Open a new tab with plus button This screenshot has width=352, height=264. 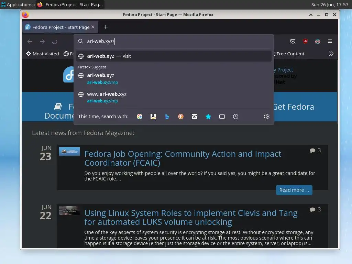(106, 27)
